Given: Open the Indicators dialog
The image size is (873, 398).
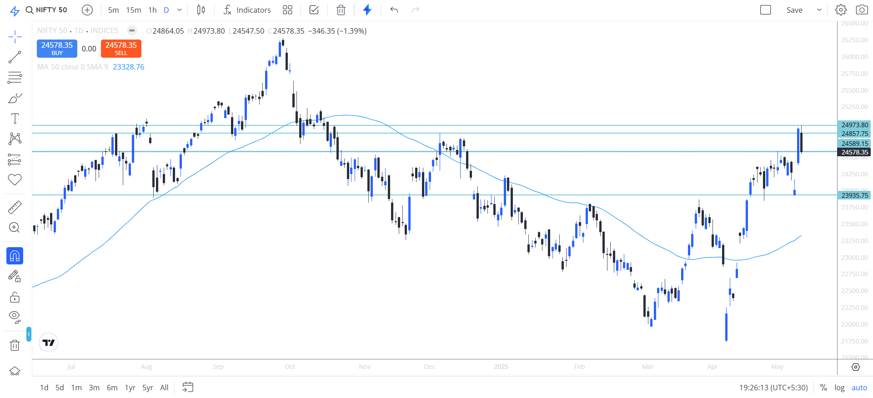Looking at the screenshot, I should [x=247, y=10].
